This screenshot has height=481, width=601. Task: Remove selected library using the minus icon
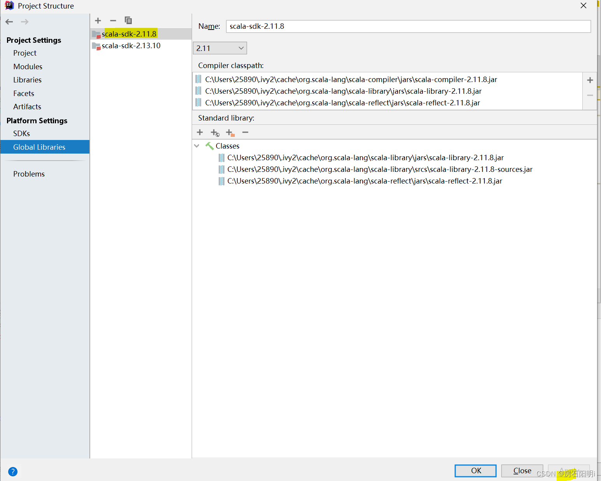point(113,21)
